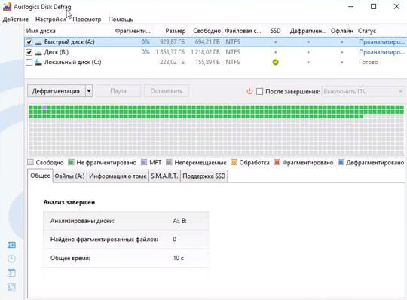Open the Настройки menu
The width and height of the screenshot is (407, 300).
[50, 20]
